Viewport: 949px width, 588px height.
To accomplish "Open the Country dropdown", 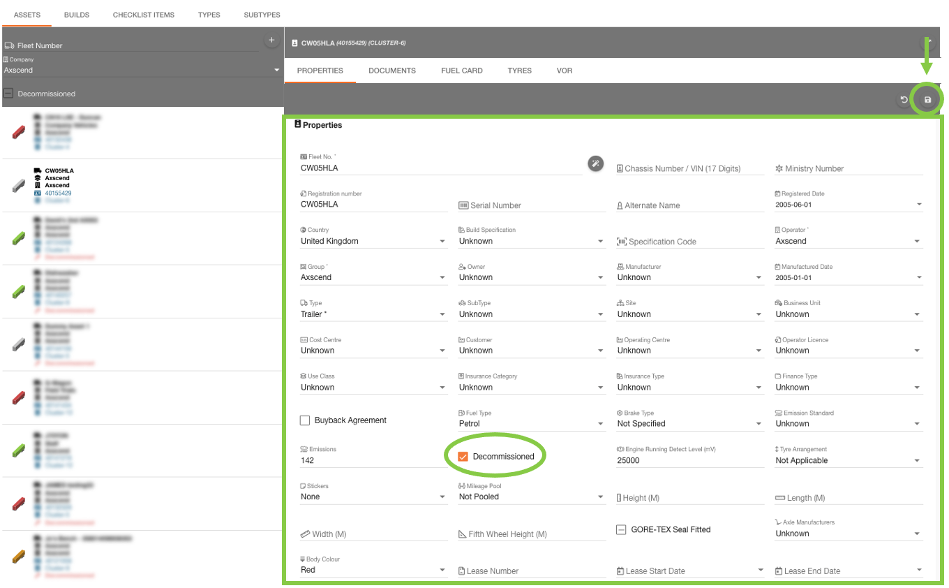I will (373, 242).
